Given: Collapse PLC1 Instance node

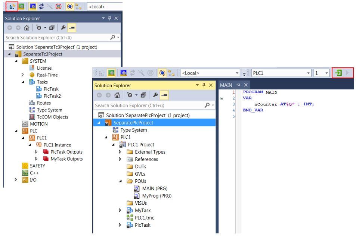Looking at the screenshot, I should pos(30,145).
